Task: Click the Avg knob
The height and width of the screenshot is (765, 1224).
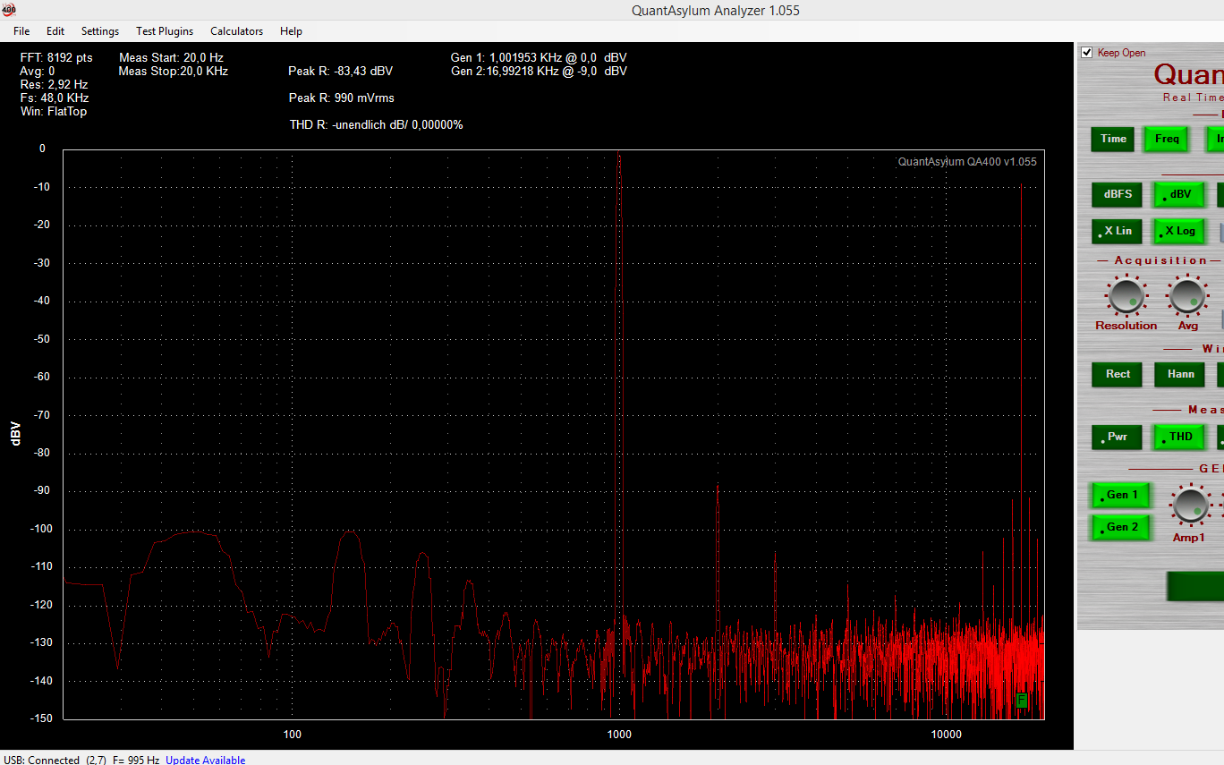Action: click(1187, 295)
